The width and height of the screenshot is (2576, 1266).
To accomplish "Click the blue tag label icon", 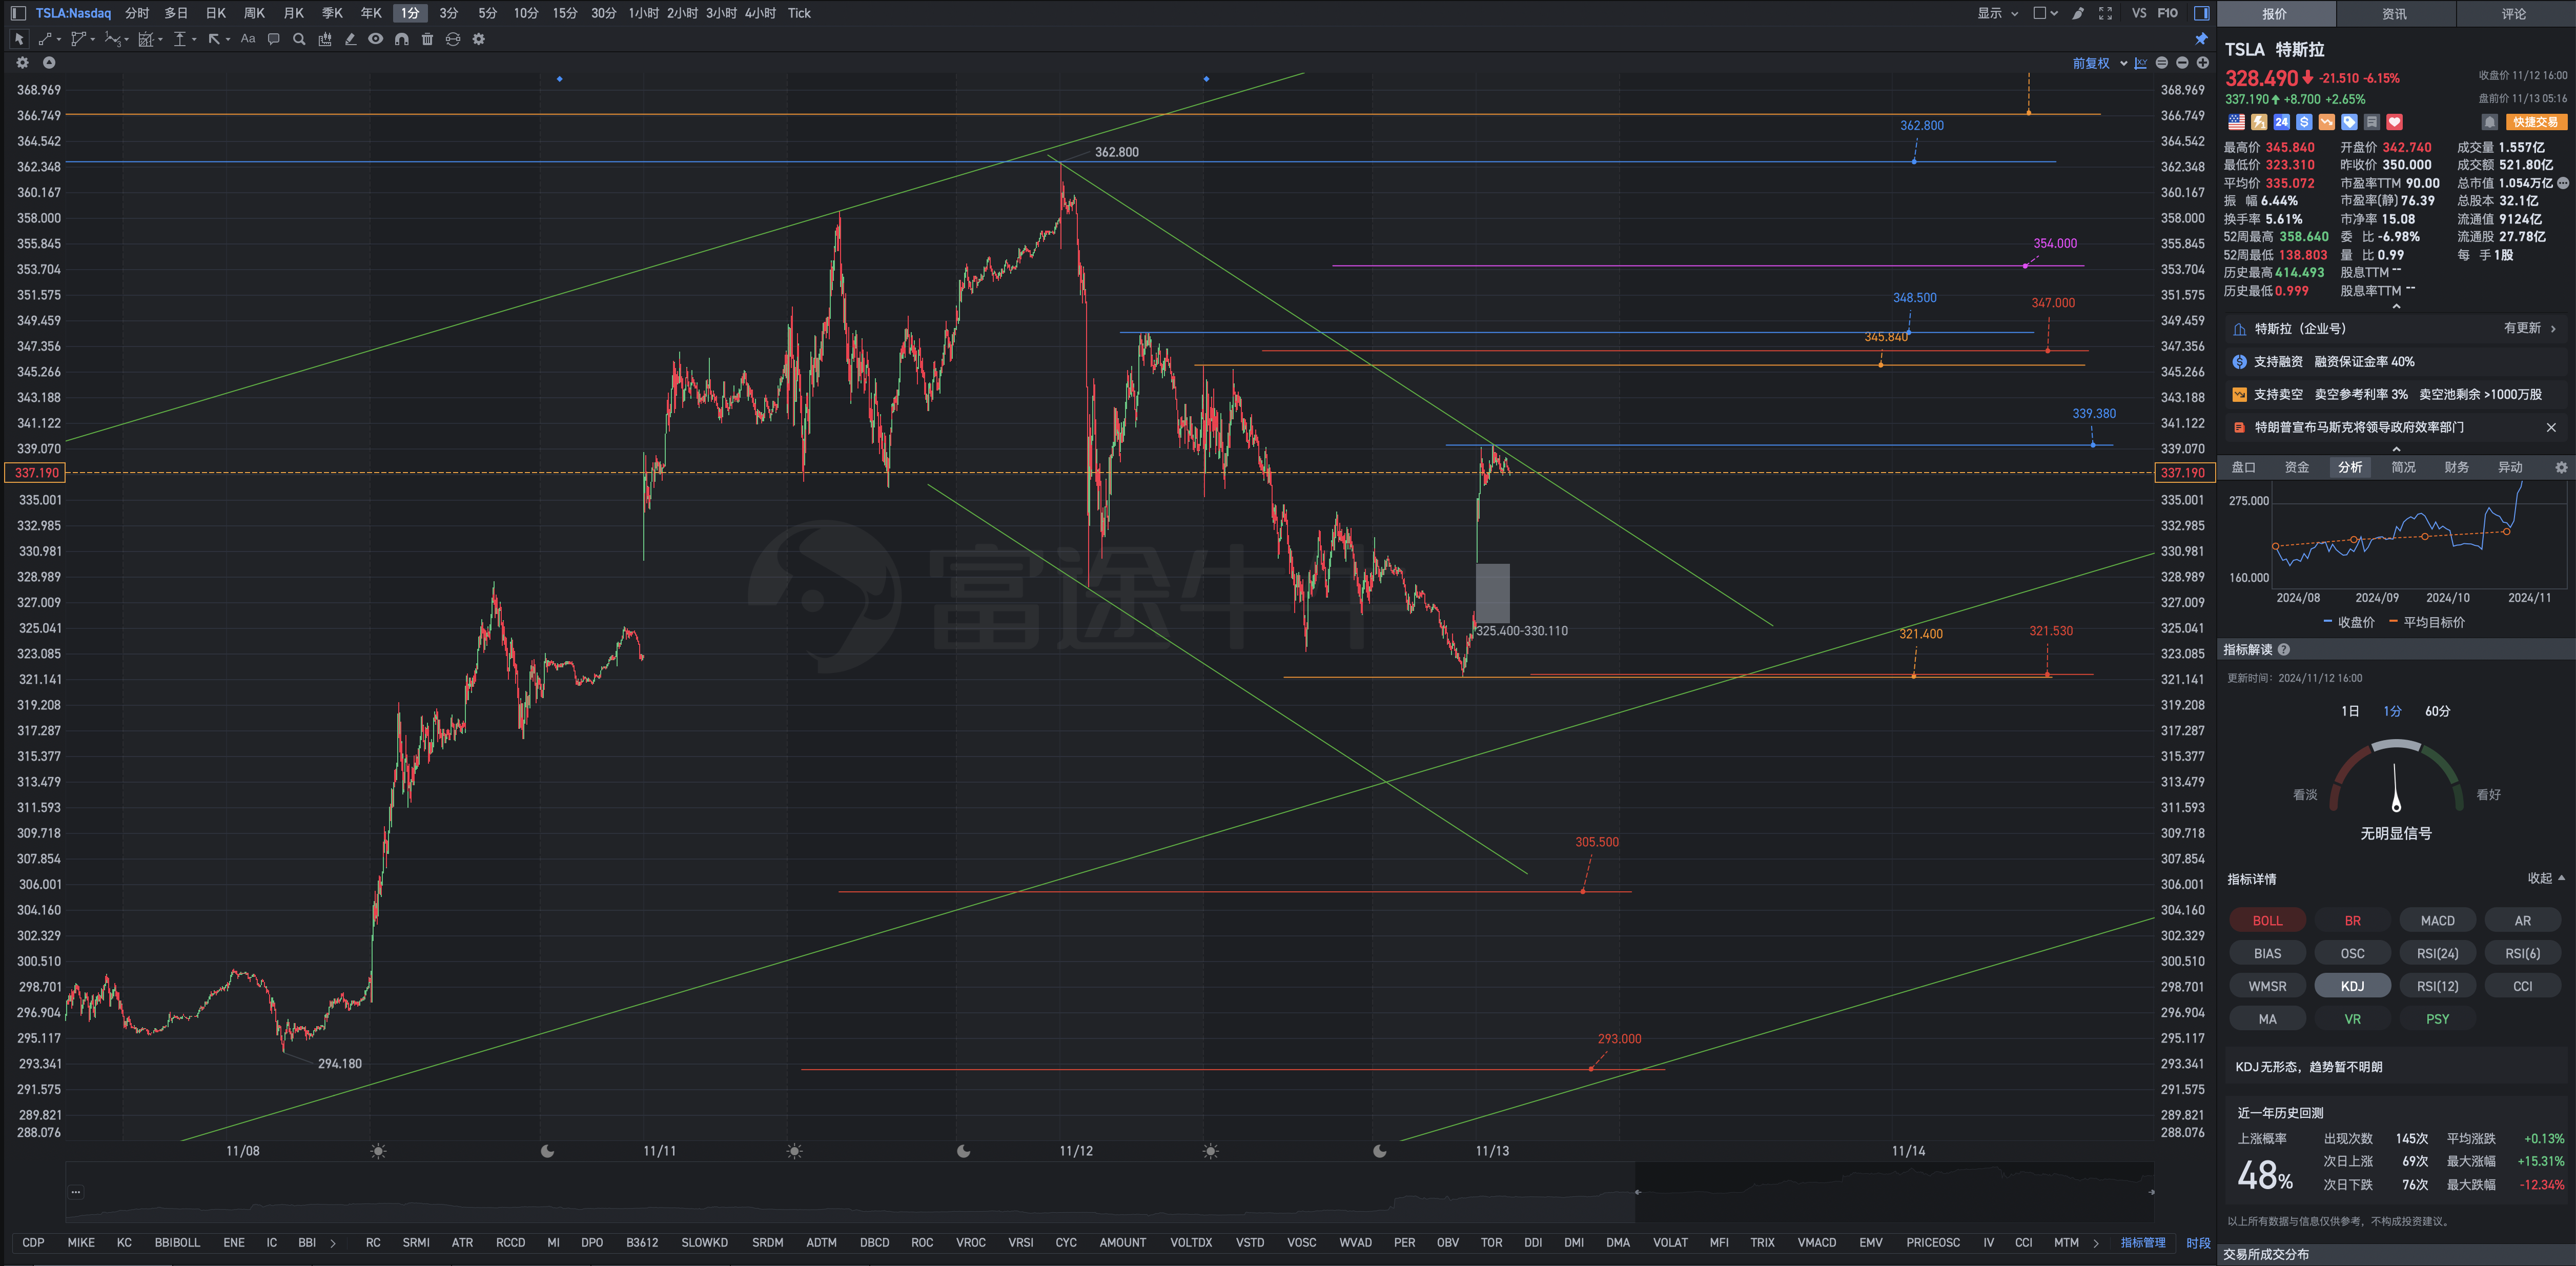I will pos(2349,122).
